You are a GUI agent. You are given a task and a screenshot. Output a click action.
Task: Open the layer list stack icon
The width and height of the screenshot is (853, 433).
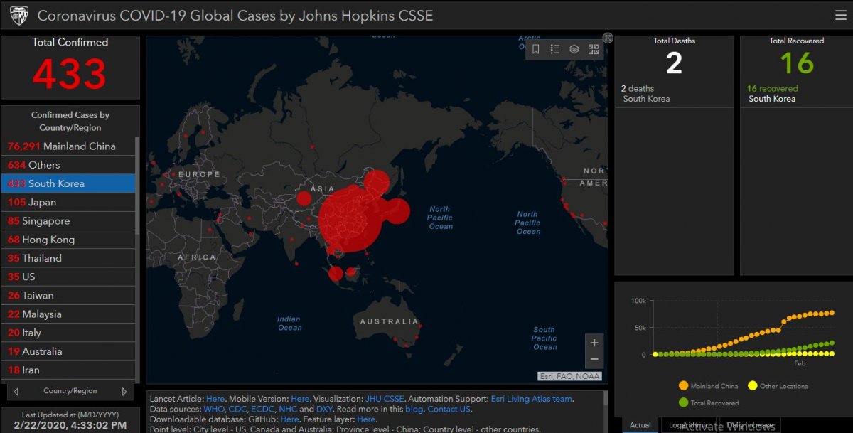(x=574, y=49)
